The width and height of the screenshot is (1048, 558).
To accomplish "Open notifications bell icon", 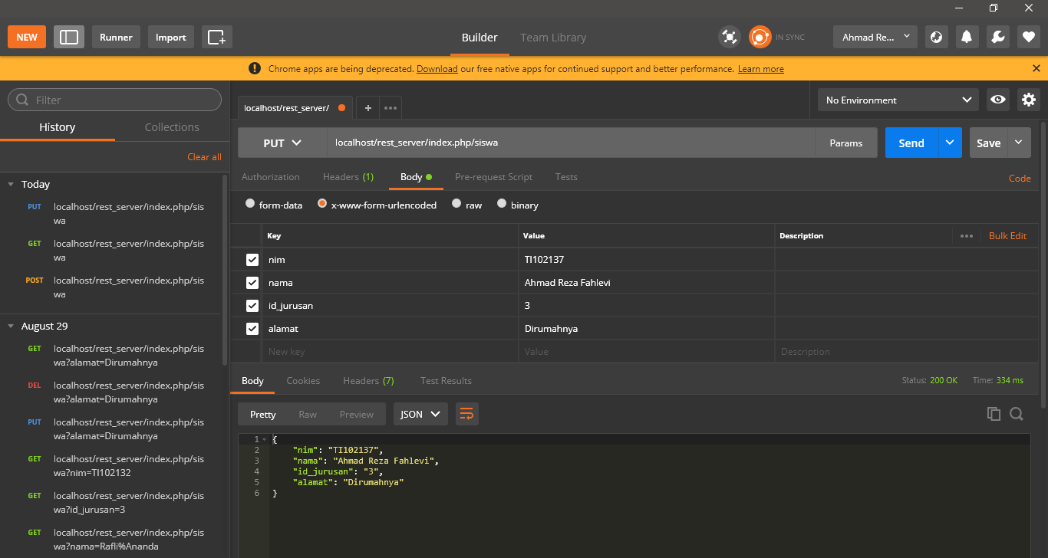I will pyautogui.click(x=967, y=37).
